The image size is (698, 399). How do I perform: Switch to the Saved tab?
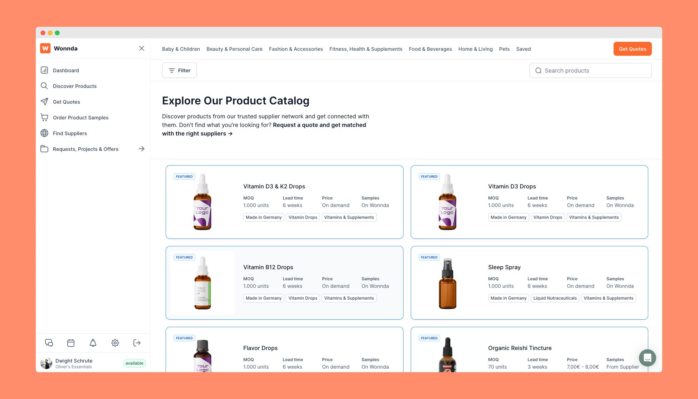523,49
